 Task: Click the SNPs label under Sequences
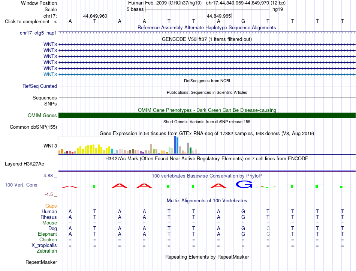pos(51,104)
